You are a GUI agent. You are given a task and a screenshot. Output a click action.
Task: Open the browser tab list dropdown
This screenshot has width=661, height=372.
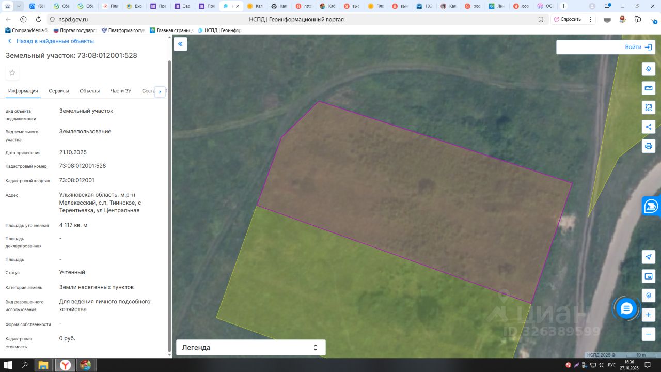(19, 6)
